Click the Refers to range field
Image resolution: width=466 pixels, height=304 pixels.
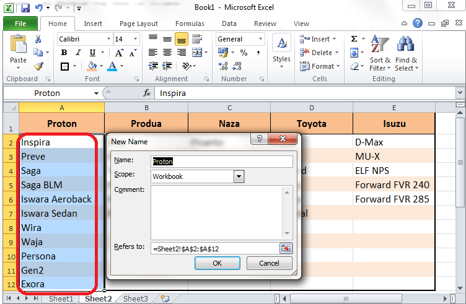(215, 248)
